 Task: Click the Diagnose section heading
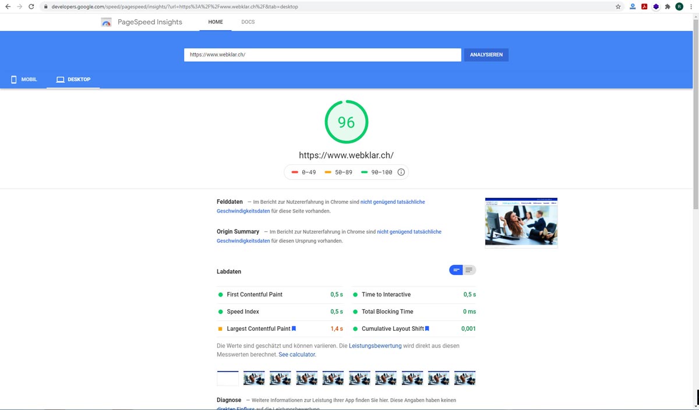tap(229, 400)
